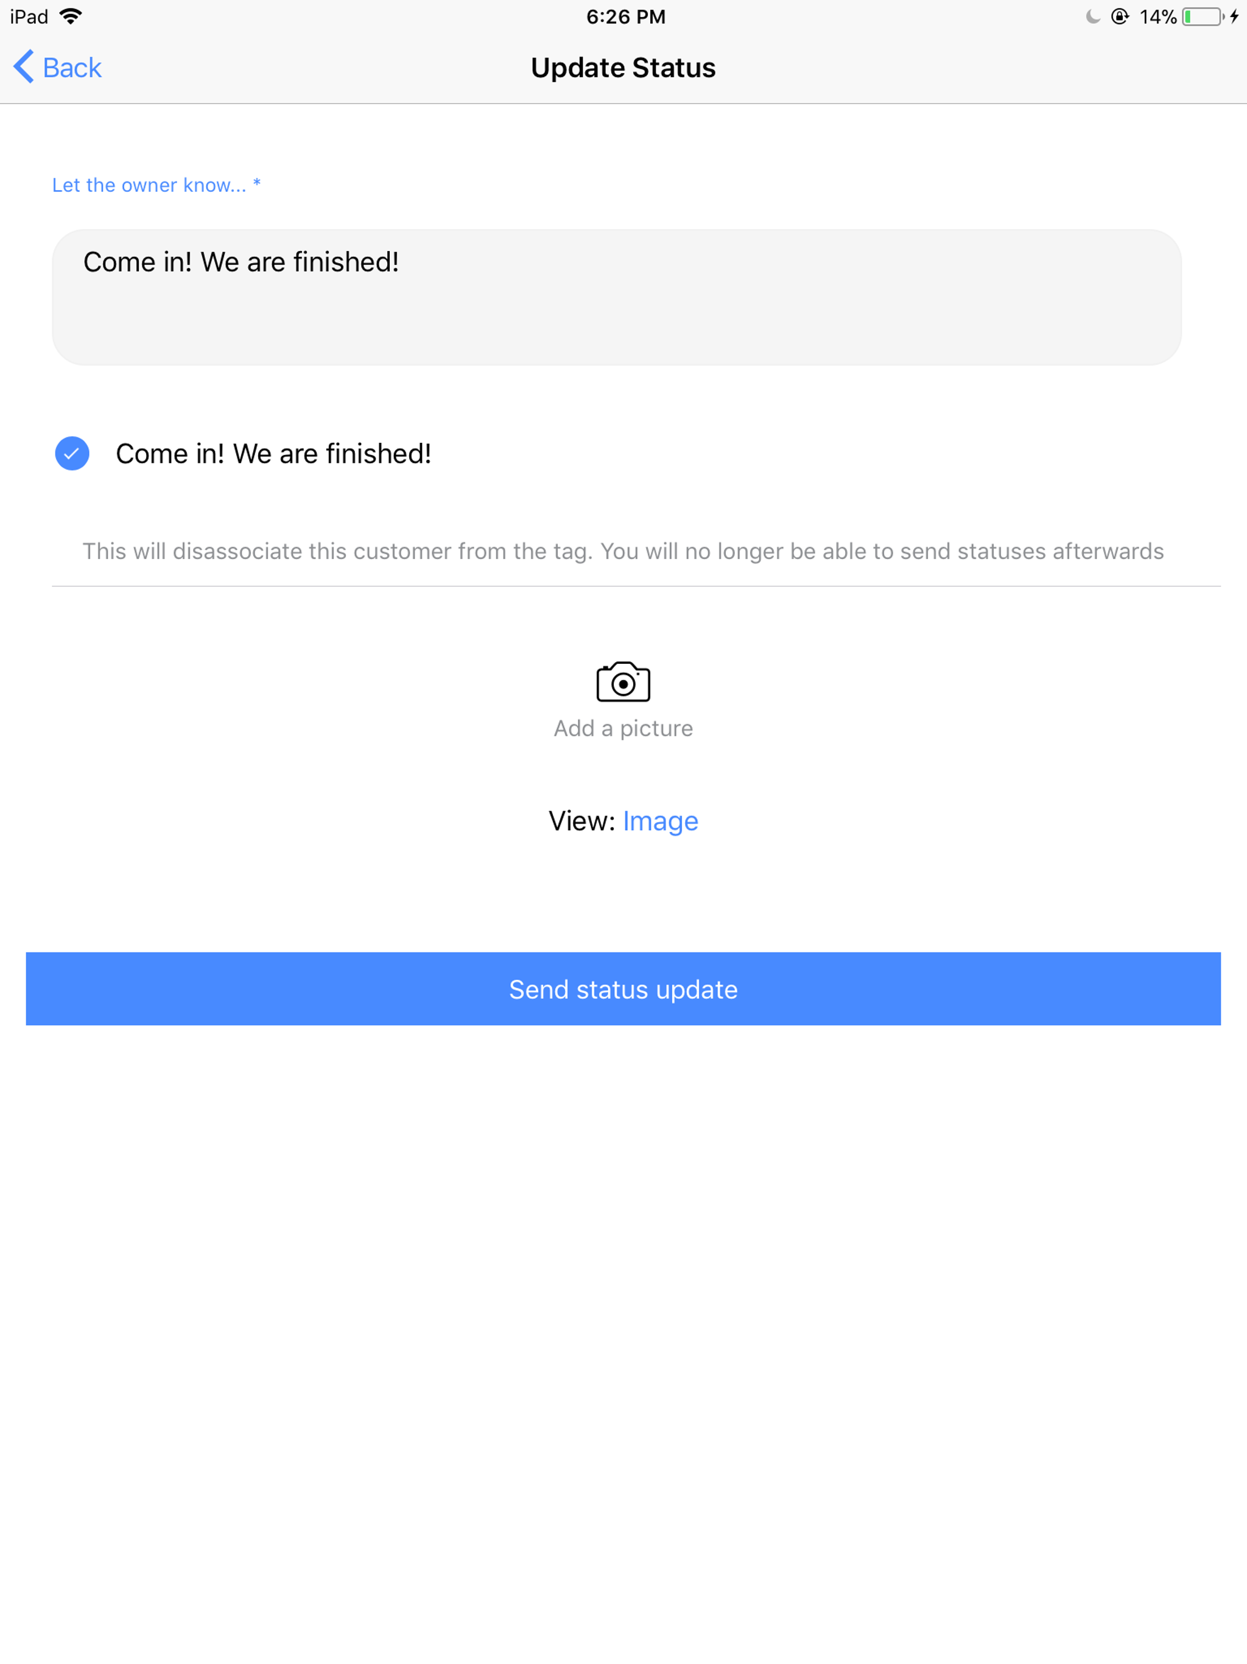
Task: Toggle the Come in! We are finished! status
Action: pyautogui.click(x=274, y=453)
